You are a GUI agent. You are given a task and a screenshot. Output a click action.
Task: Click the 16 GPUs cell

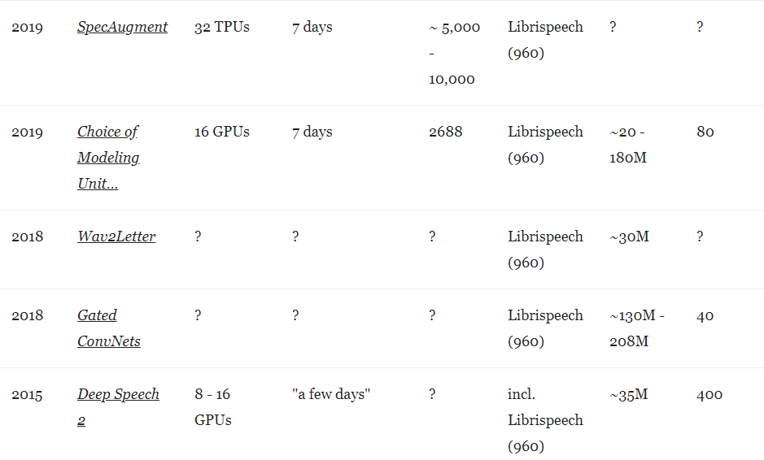point(221,132)
